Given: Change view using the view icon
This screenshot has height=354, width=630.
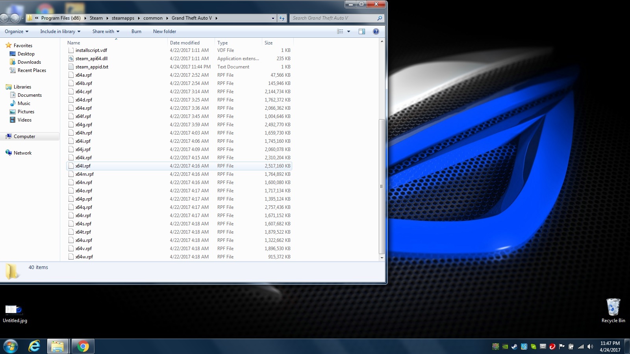Looking at the screenshot, I should [340, 31].
